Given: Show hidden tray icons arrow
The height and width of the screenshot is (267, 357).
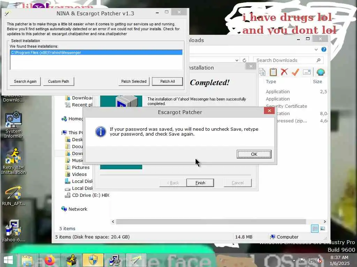Looking at the screenshot, I should pos(294,260).
